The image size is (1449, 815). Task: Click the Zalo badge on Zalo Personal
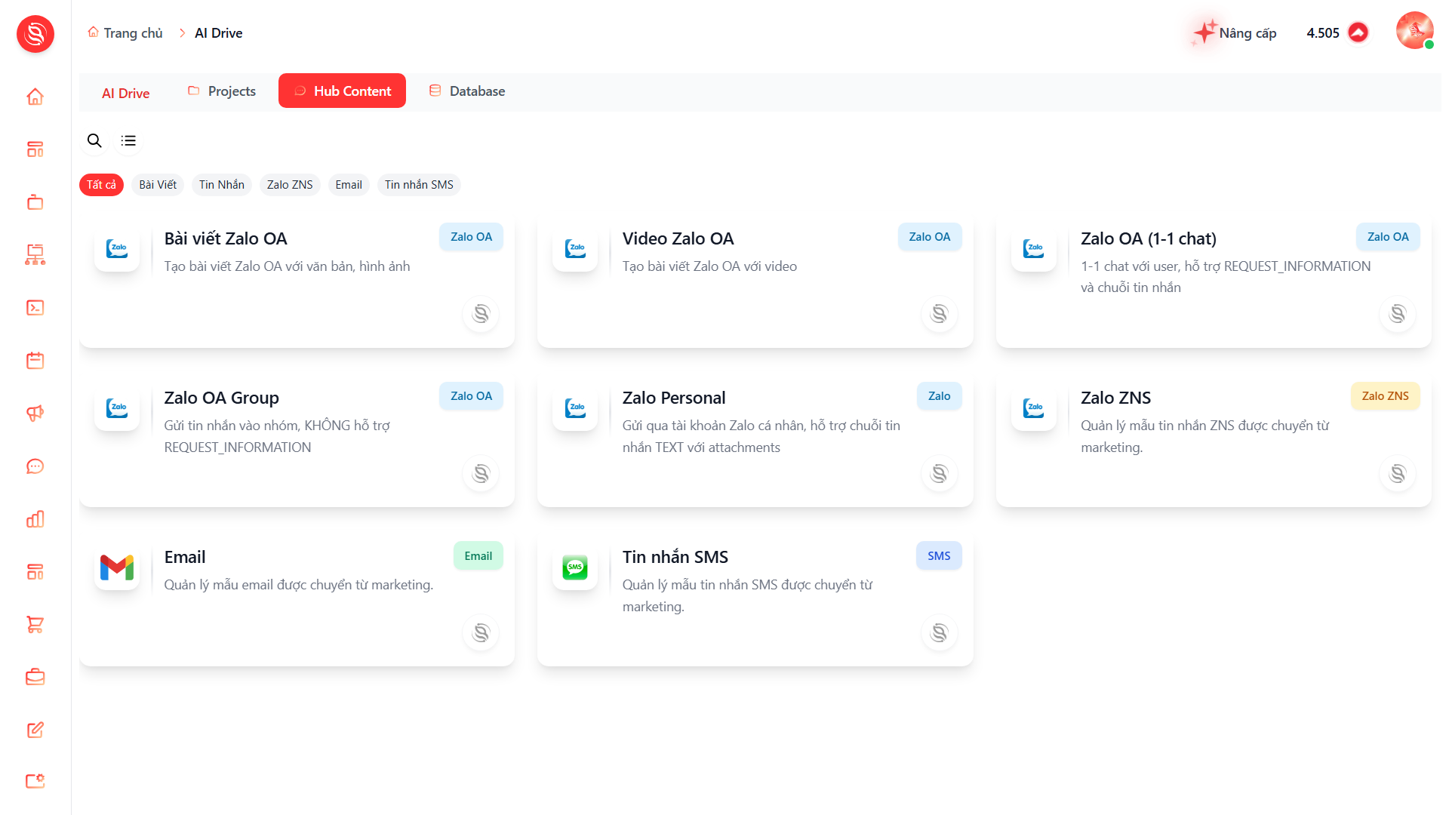coord(939,396)
